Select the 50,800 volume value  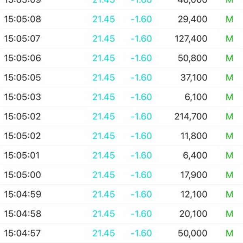click(x=192, y=58)
